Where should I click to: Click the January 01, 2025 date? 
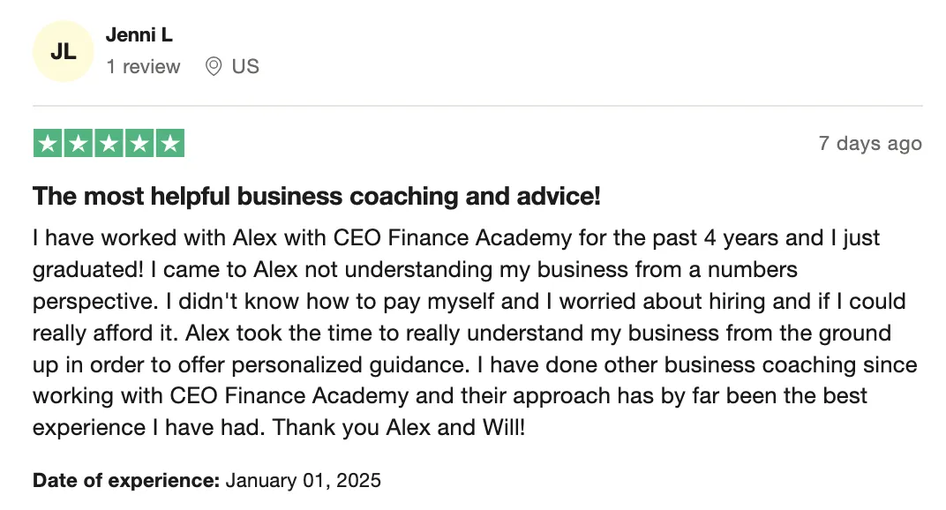(x=304, y=480)
